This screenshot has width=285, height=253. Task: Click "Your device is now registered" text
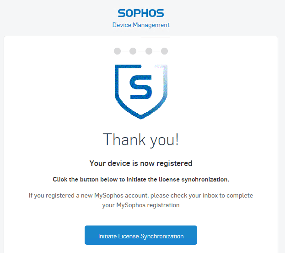[141, 163]
